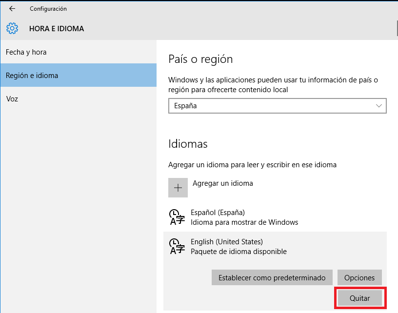Go back using the arrow icon
The image size is (398, 313).
(12, 9)
